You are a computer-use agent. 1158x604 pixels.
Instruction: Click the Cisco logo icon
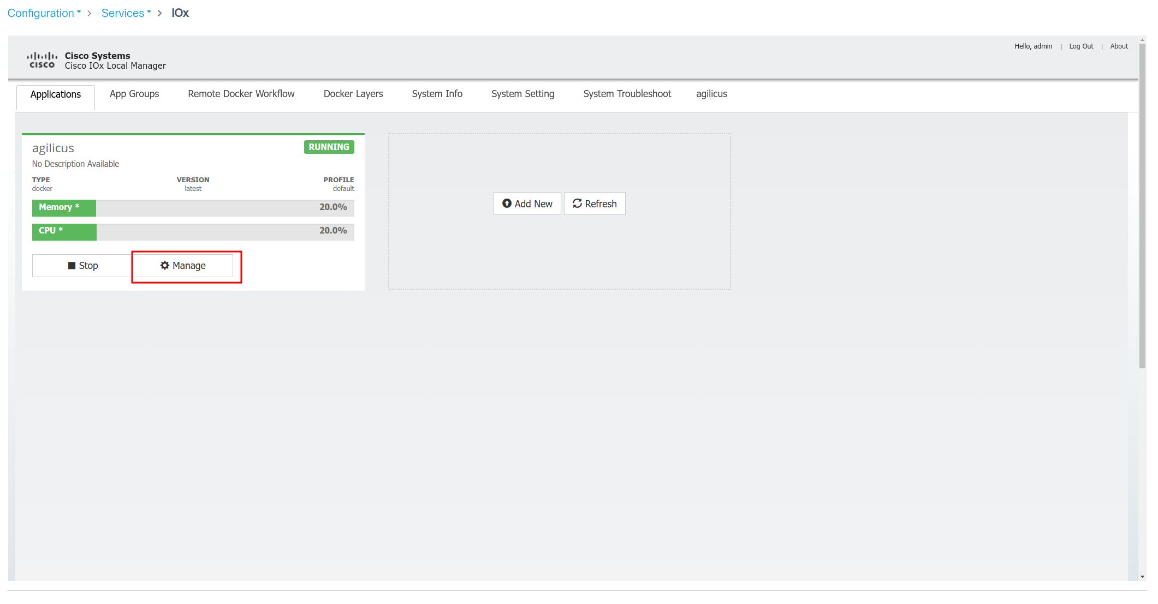[x=42, y=60]
